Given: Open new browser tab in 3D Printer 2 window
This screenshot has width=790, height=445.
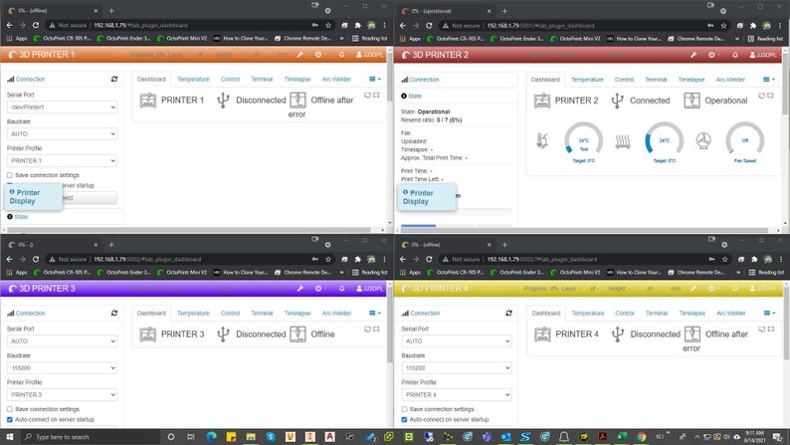Looking at the screenshot, I should (504, 11).
